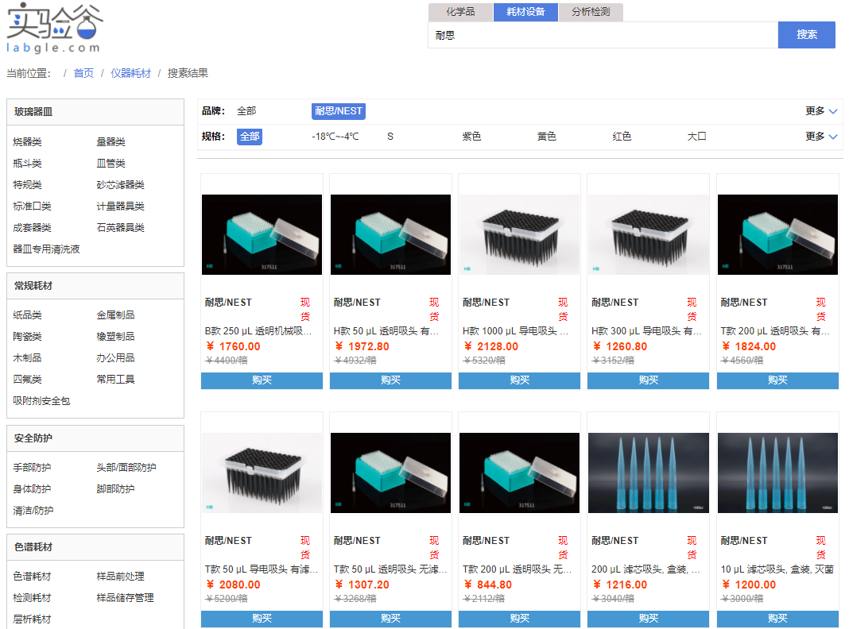Filter by spec S
849x629 pixels.
[390, 137]
